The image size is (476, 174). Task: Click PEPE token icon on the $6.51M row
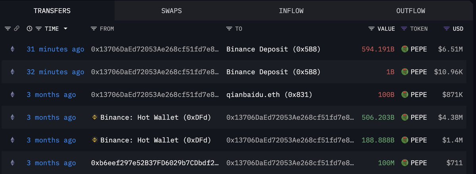coord(405,49)
